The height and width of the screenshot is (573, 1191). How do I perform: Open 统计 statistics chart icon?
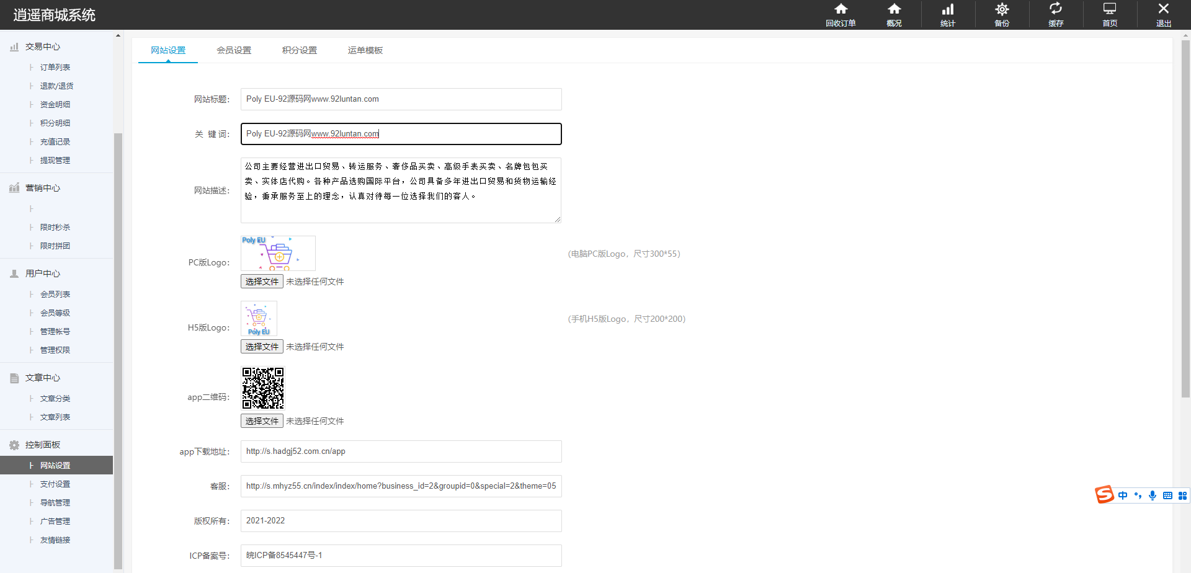(x=948, y=15)
